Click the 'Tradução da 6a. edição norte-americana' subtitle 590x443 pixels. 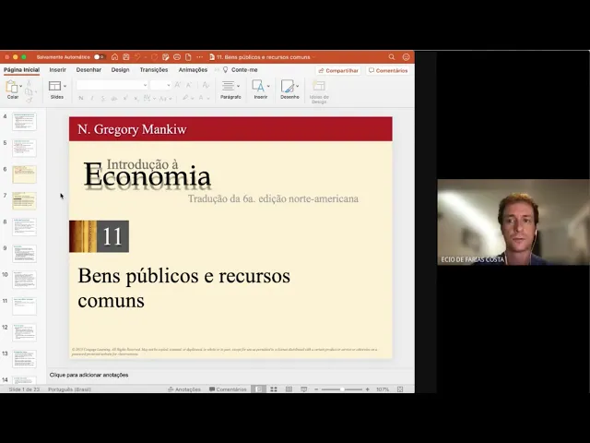[x=273, y=198]
